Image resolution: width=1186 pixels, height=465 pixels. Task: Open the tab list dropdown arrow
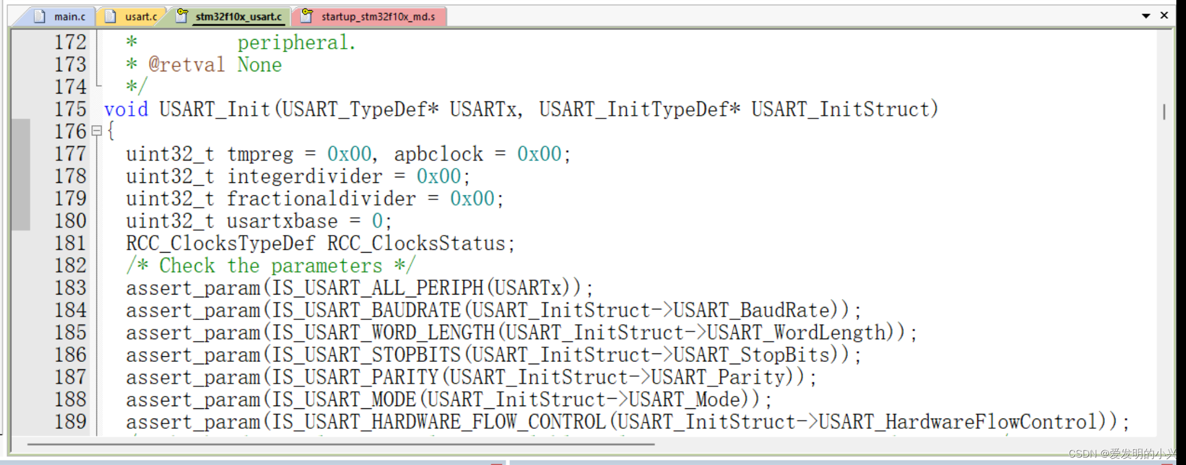pos(1146,16)
